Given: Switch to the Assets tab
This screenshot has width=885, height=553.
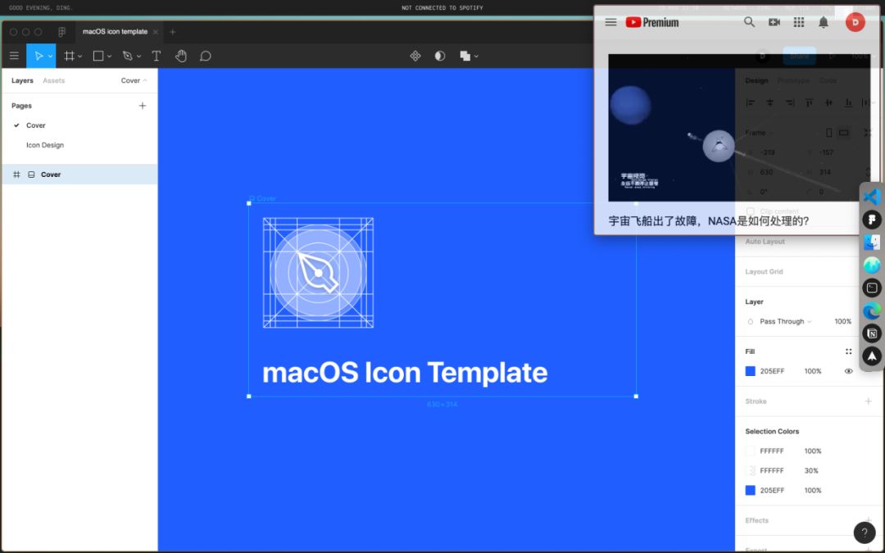Looking at the screenshot, I should tap(53, 80).
